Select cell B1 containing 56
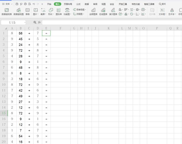Screen dimensions: 182x144 pyautogui.click(x=21, y=33)
